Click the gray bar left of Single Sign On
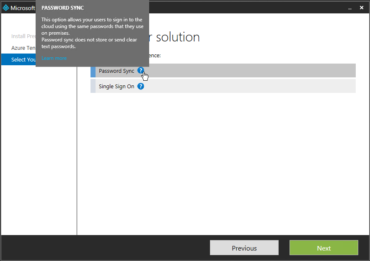 click(93, 86)
